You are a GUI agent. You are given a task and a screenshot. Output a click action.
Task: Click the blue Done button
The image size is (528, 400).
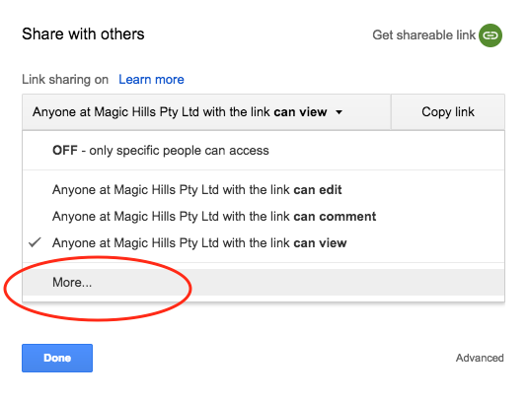(x=57, y=358)
